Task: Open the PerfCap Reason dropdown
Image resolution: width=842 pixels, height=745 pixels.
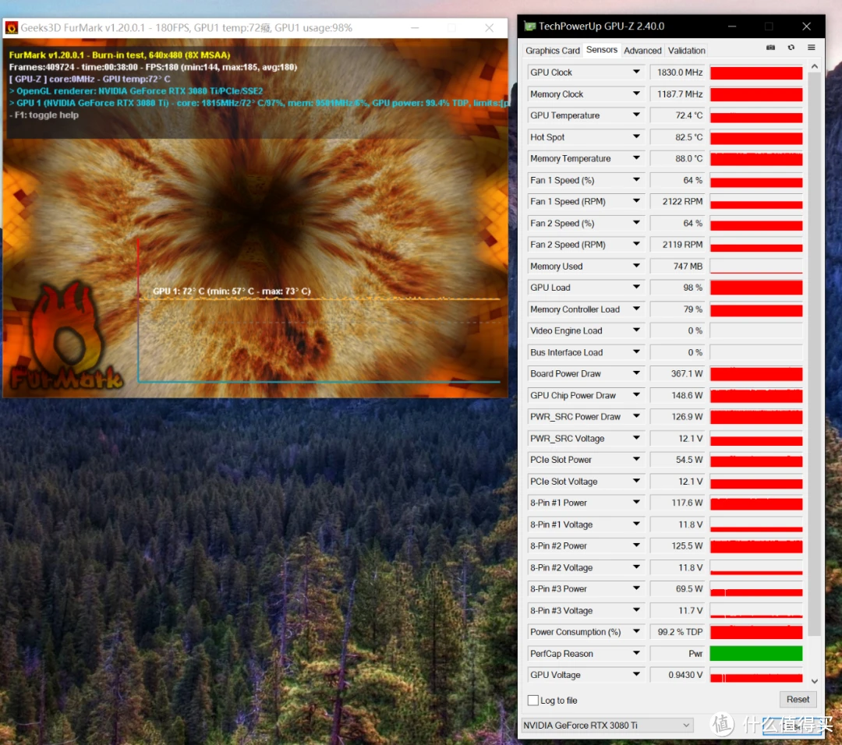Action: (x=636, y=653)
